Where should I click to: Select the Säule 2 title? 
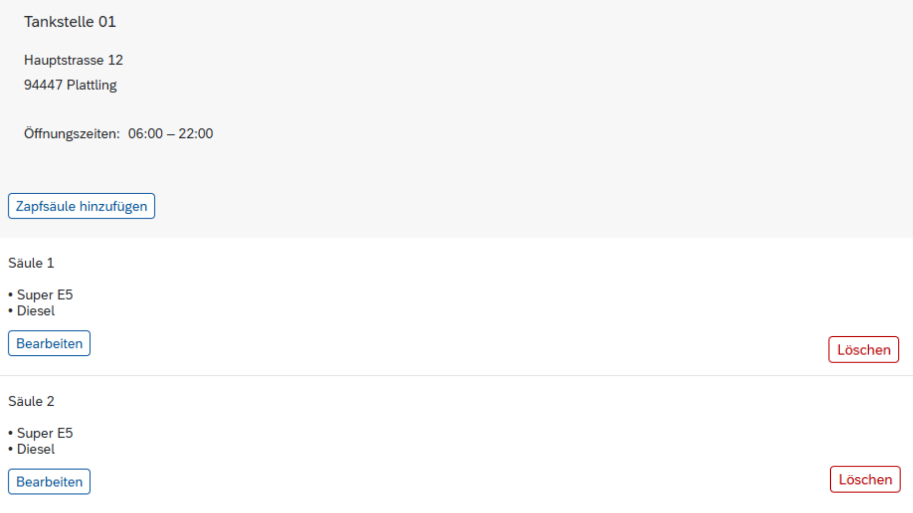pos(31,401)
